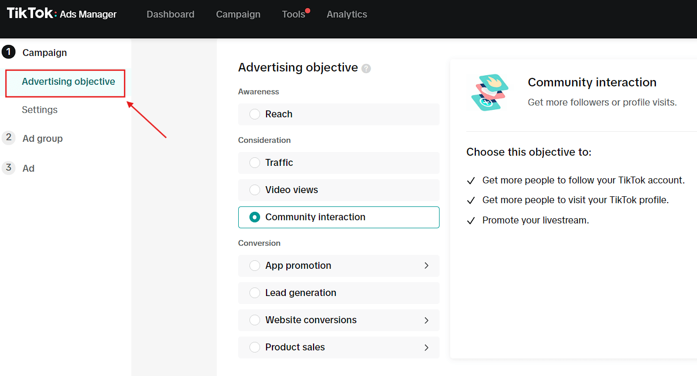
Task: Choose the Video views radio option
Action: (x=255, y=190)
